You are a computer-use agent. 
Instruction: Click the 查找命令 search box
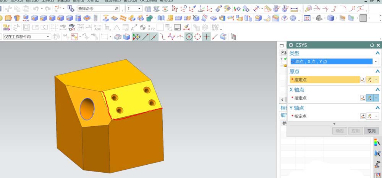99,9
